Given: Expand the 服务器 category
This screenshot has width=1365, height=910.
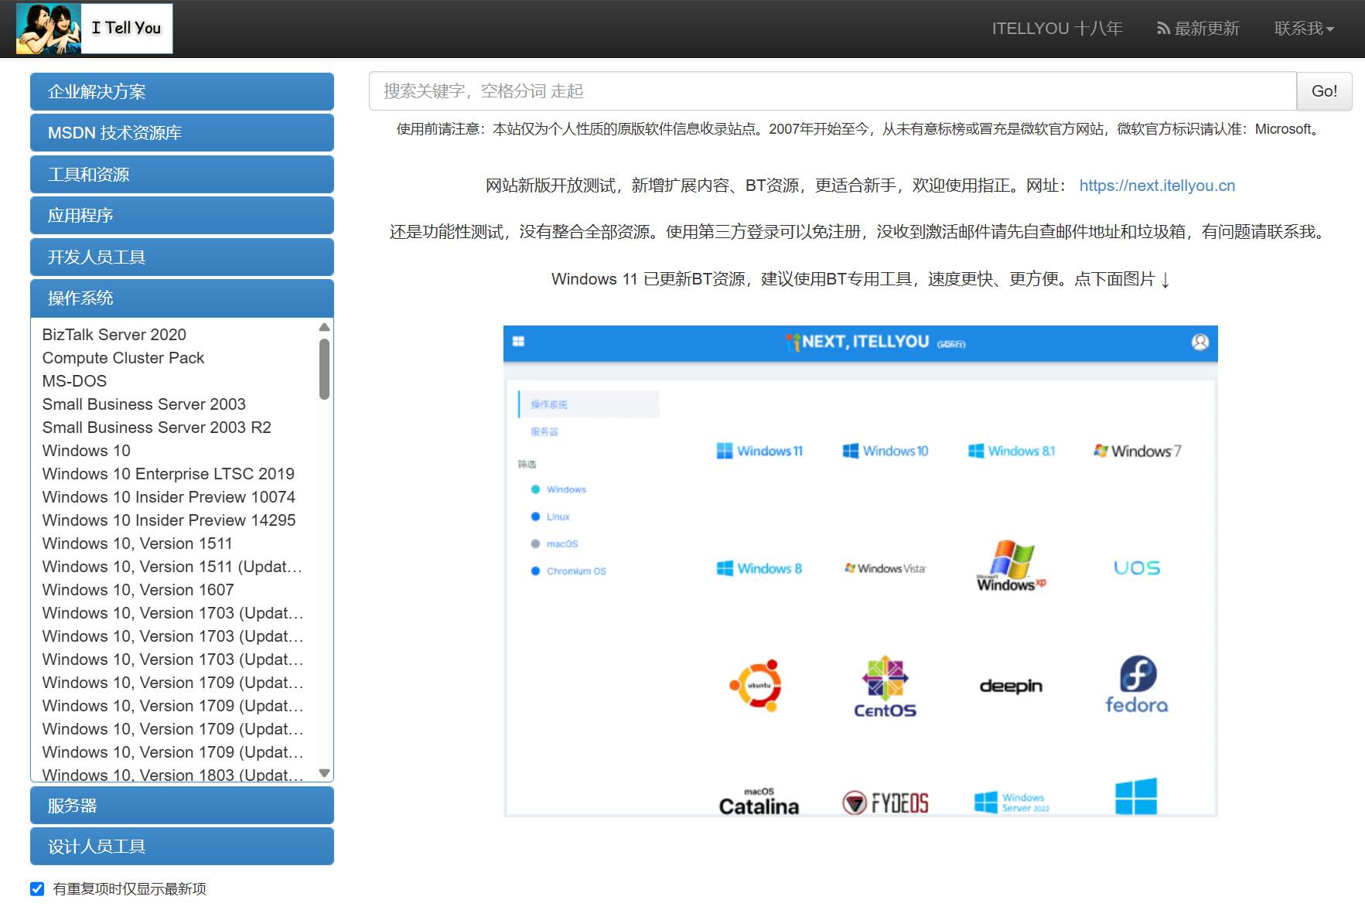Looking at the screenshot, I should coord(182,806).
